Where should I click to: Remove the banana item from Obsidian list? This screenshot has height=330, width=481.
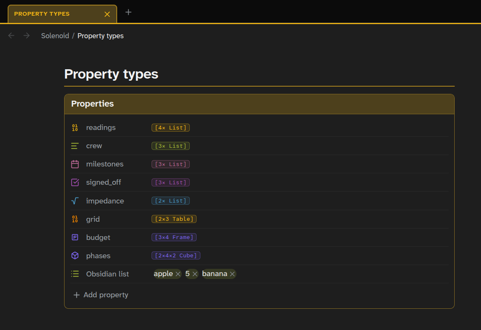[232, 274]
